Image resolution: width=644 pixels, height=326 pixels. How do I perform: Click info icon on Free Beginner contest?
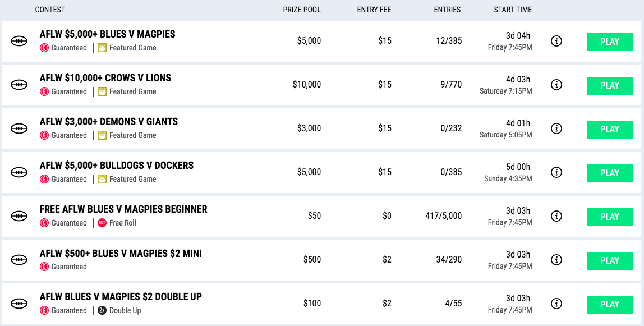point(556,216)
